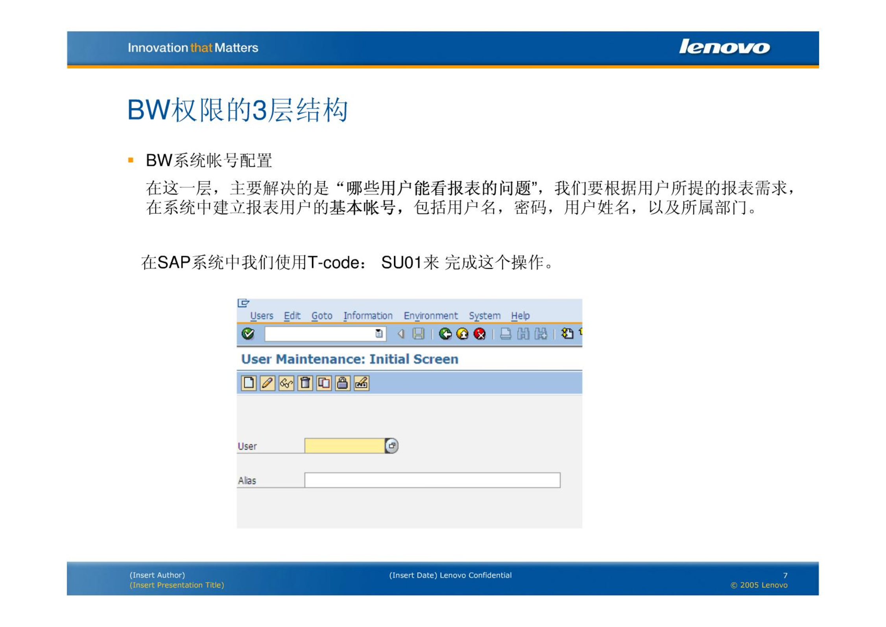
Task: Open the Goto menu
Action: coord(322,316)
